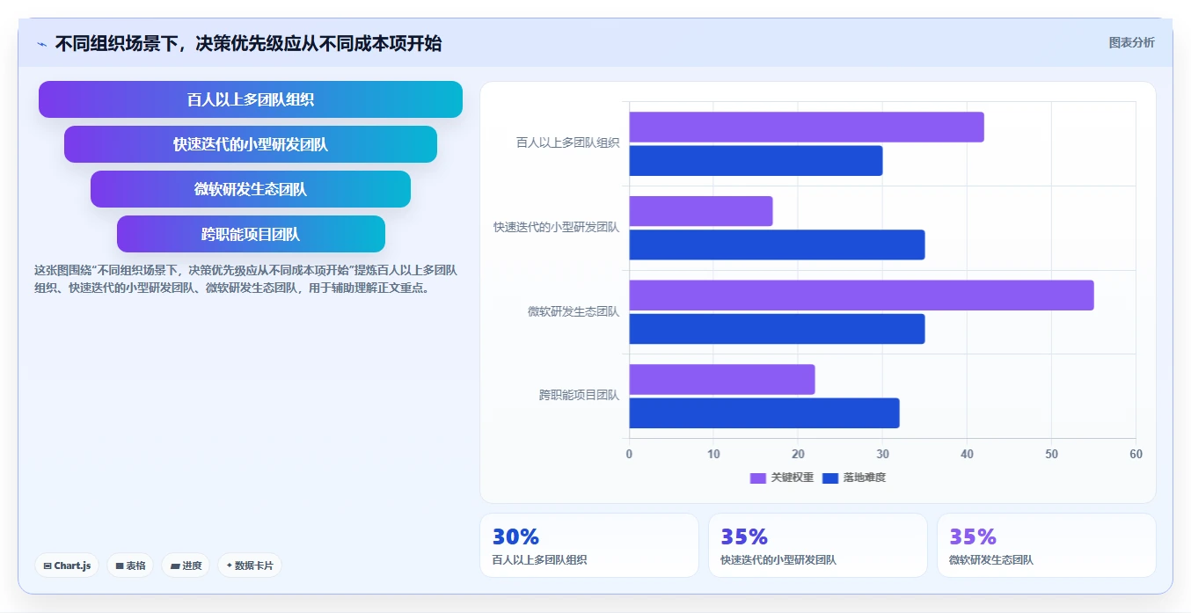
Task: Click blue 落地难度 bar for 百人以上多团队组织
Action: tap(756, 161)
